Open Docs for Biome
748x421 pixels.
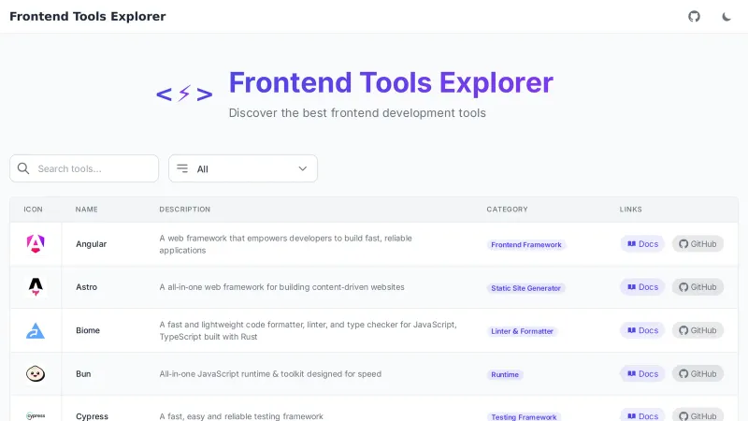pos(642,330)
